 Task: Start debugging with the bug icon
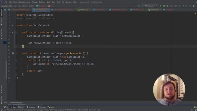coord(164,6)
